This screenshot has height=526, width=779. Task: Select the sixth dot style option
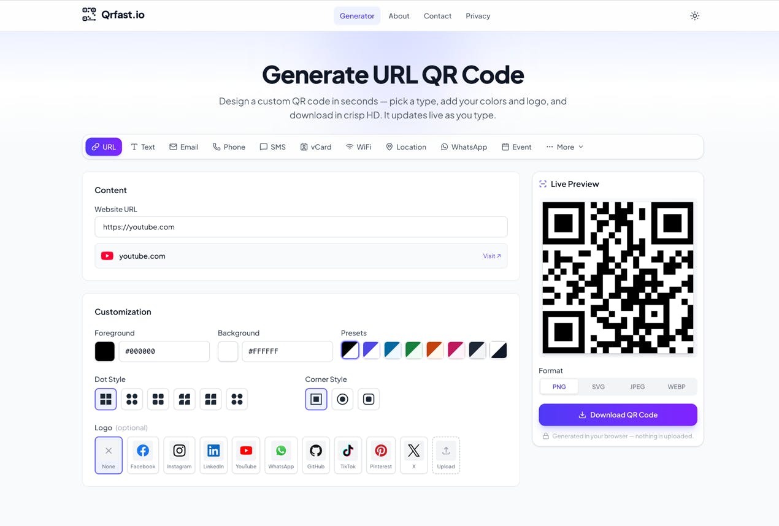[x=237, y=399]
